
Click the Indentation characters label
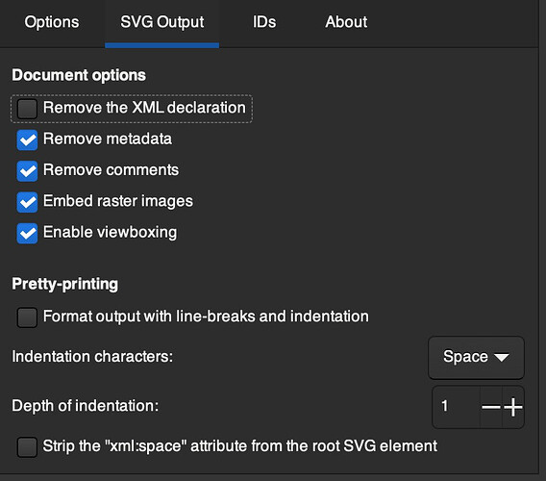tap(92, 357)
